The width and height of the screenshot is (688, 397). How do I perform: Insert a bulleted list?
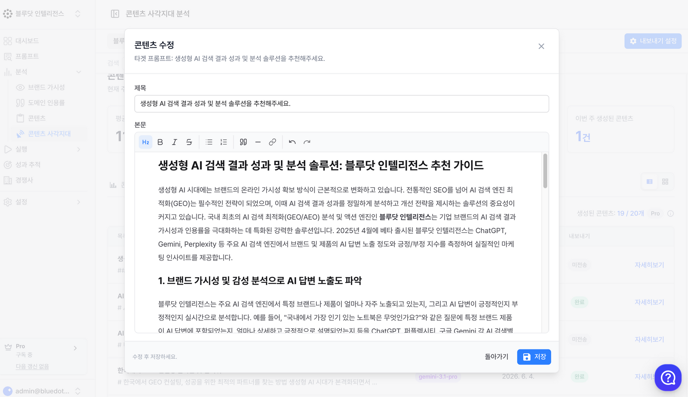pyautogui.click(x=209, y=142)
